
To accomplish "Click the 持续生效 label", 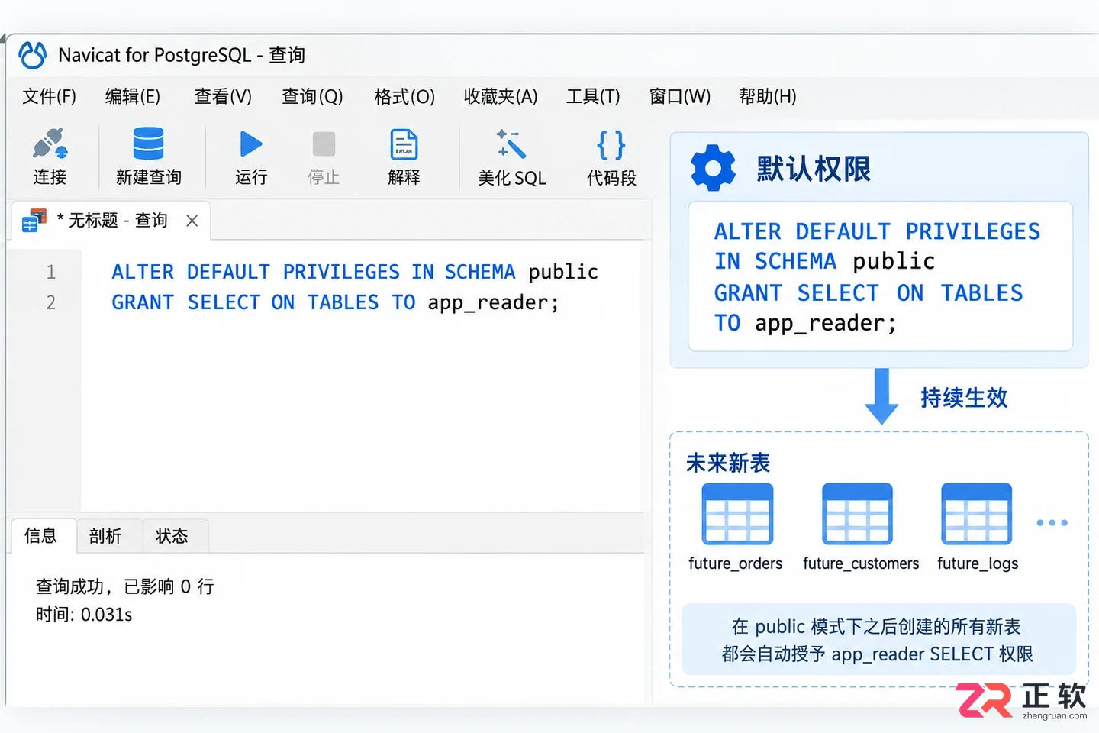I will [x=964, y=397].
